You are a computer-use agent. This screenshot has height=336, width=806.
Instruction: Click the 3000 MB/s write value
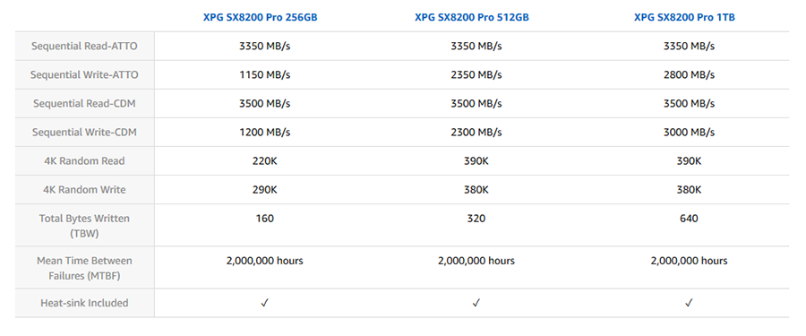[x=689, y=133]
